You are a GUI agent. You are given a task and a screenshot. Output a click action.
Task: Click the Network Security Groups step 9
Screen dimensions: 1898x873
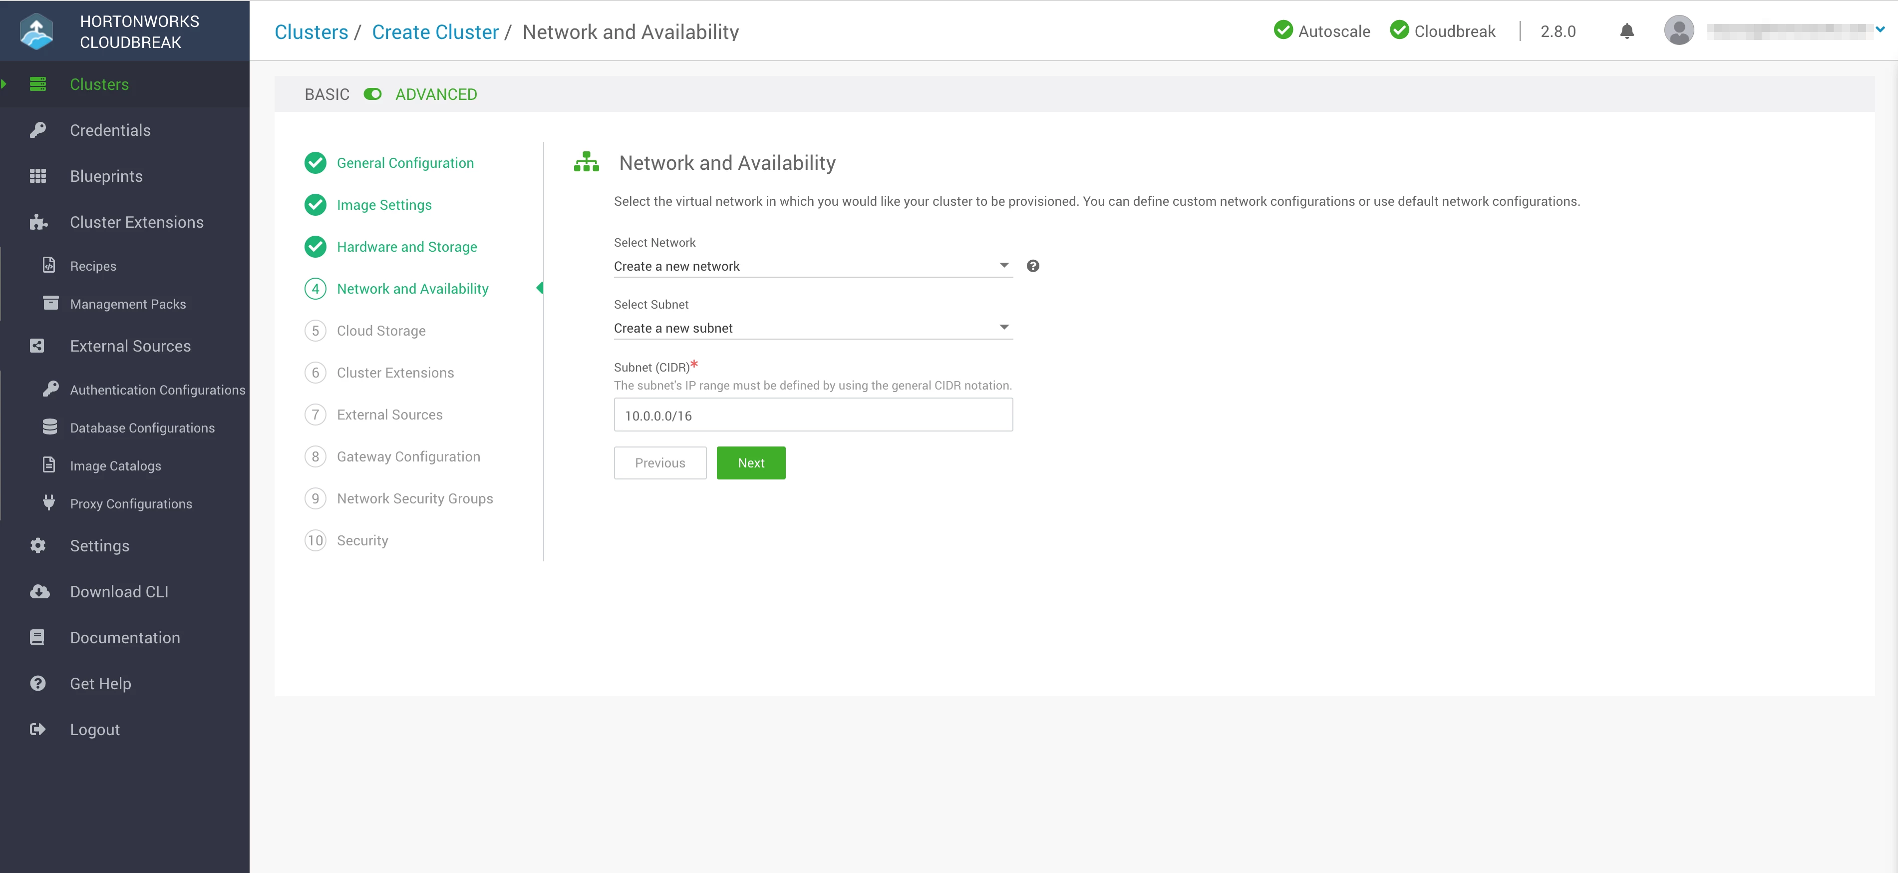pos(398,498)
